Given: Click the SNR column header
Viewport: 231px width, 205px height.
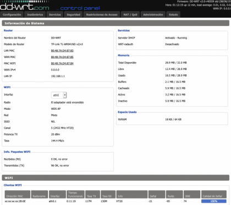Looking at the screenshot, I should 192,195.
